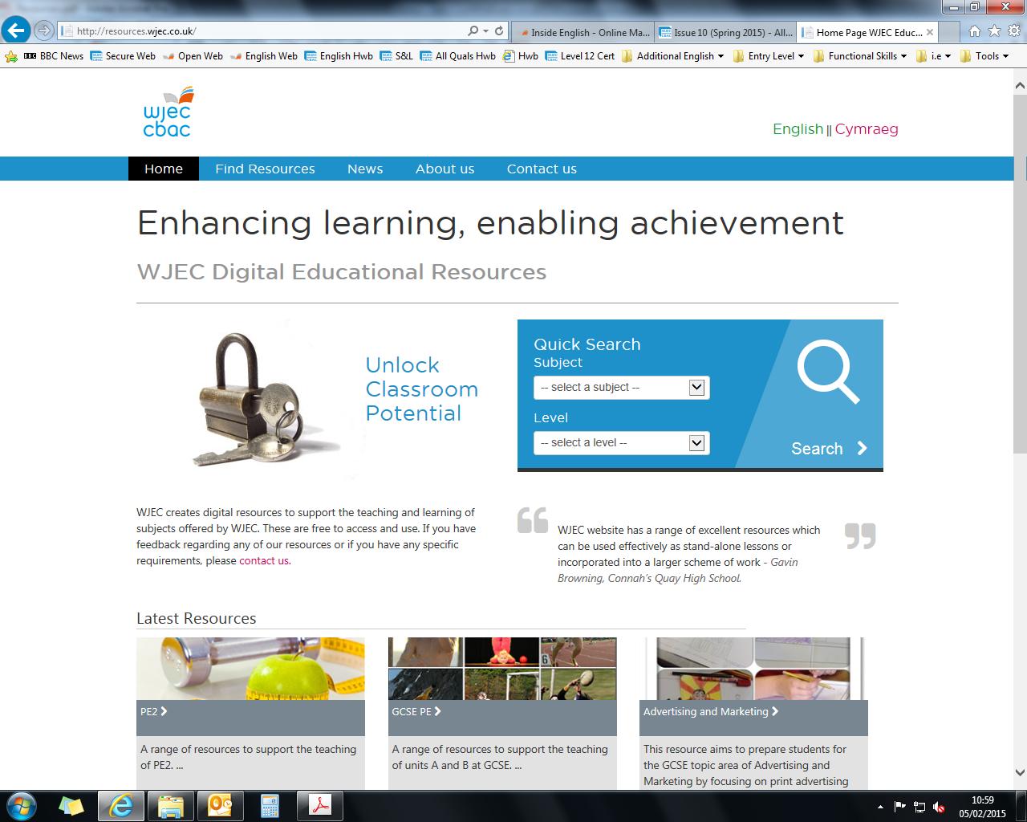This screenshot has height=822, width=1027.
Task: Click the large magnifying glass in Quick Search
Action: point(828,372)
